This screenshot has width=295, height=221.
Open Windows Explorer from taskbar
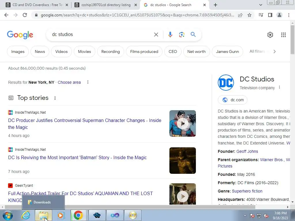click(44, 215)
